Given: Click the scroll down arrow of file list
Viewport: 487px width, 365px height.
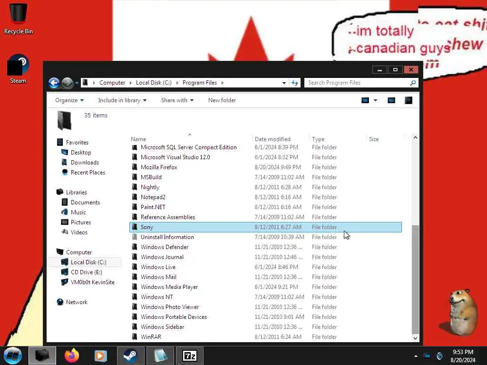Looking at the screenshot, I should click(x=415, y=338).
